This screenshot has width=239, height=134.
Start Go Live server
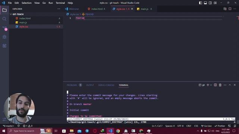coord(206,126)
